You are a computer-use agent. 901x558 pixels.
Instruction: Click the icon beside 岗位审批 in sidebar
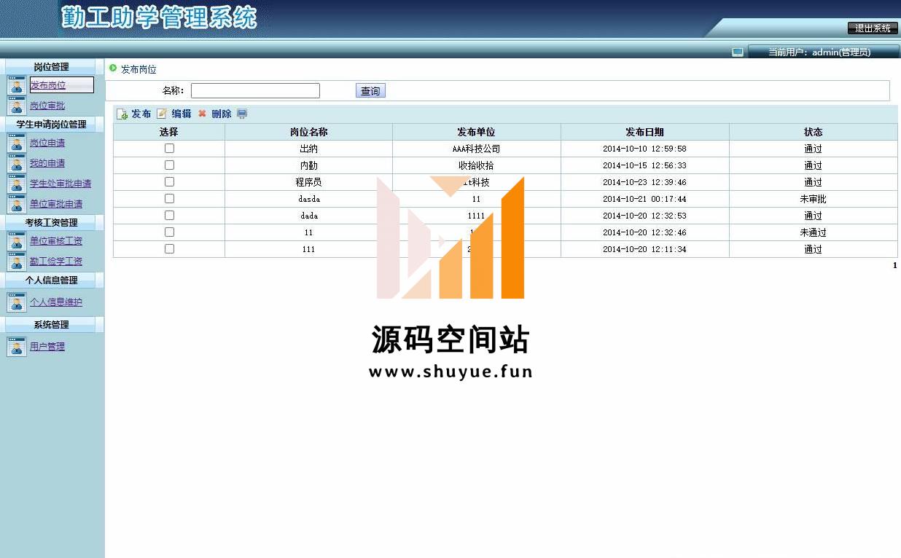17,106
